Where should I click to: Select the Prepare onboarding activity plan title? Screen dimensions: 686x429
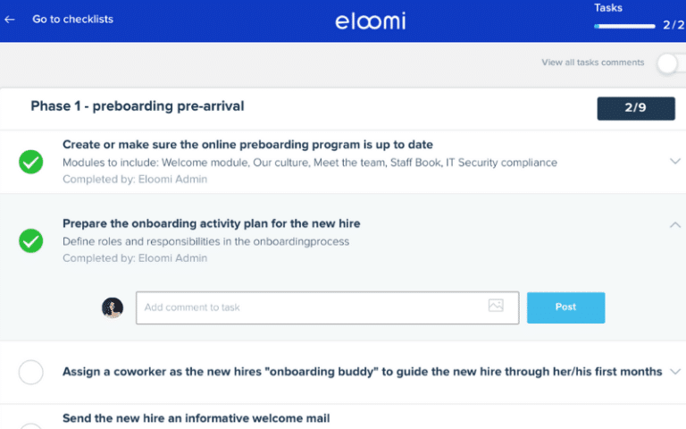coord(212,223)
